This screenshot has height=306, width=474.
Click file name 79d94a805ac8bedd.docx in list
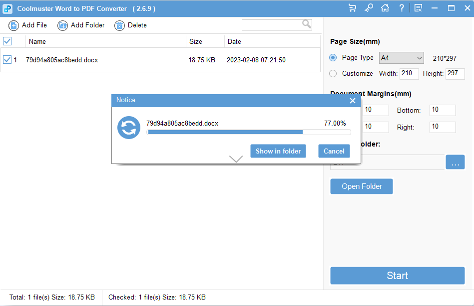coord(62,60)
